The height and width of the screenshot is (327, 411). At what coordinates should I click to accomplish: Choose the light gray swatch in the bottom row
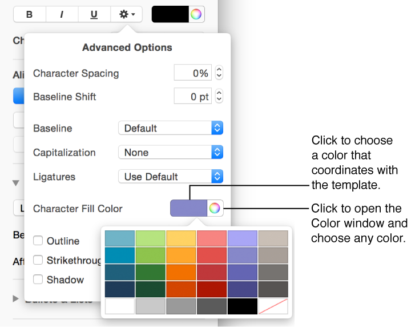pos(151,306)
